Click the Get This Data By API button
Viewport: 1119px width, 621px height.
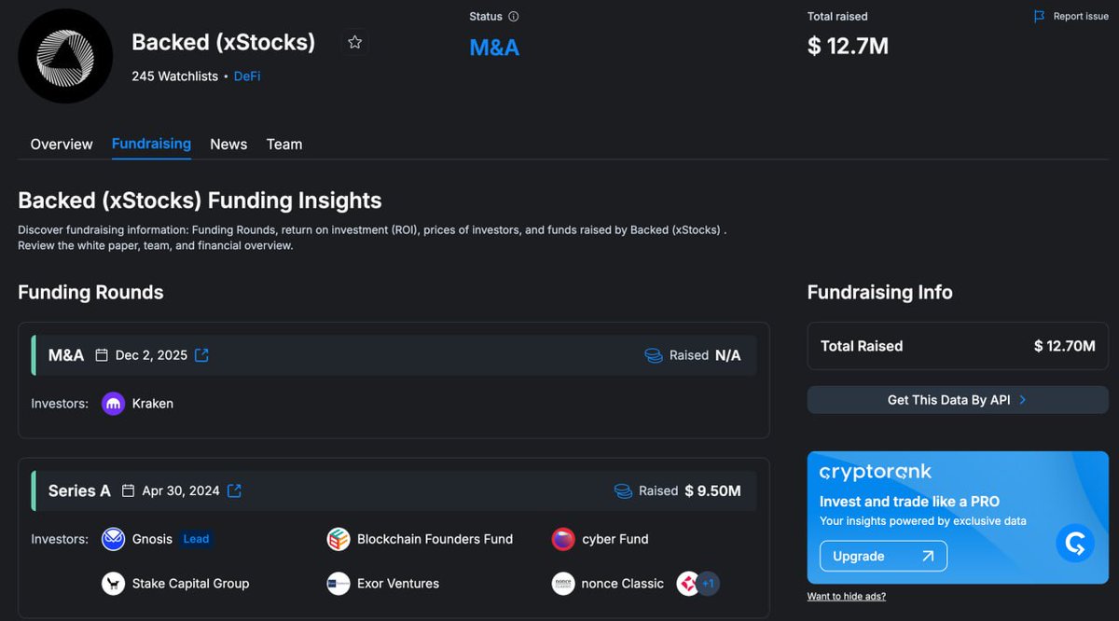pos(958,400)
